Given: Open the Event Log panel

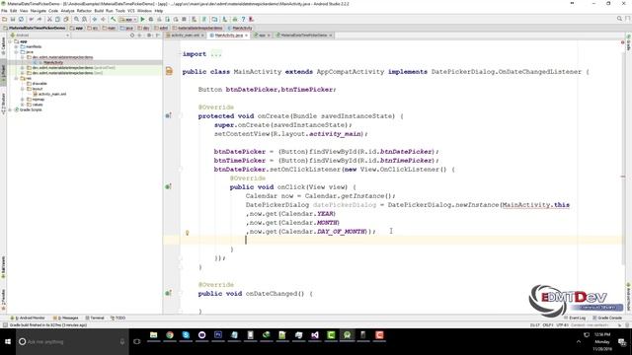Looking at the screenshot, I should tap(576, 318).
